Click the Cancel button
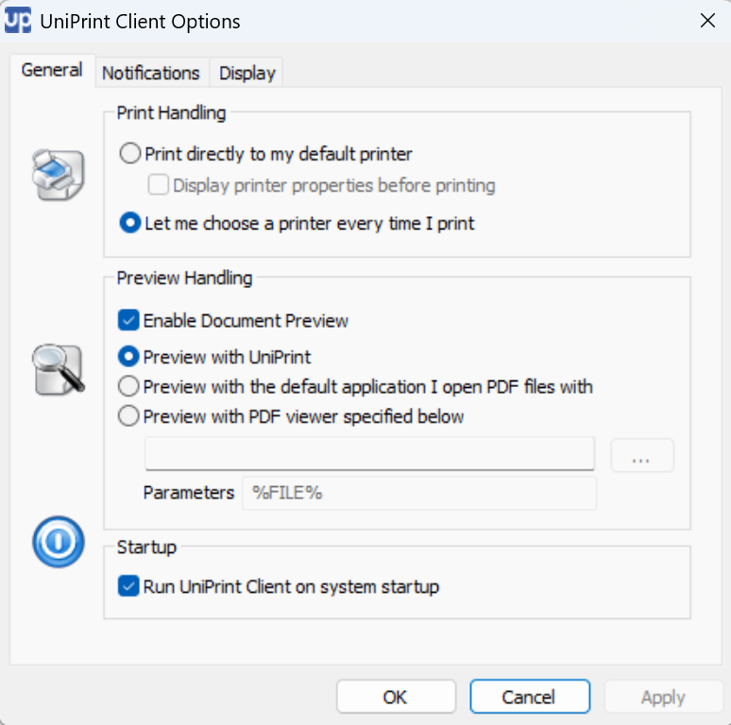This screenshot has width=731, height=725. tap(530, 697)
